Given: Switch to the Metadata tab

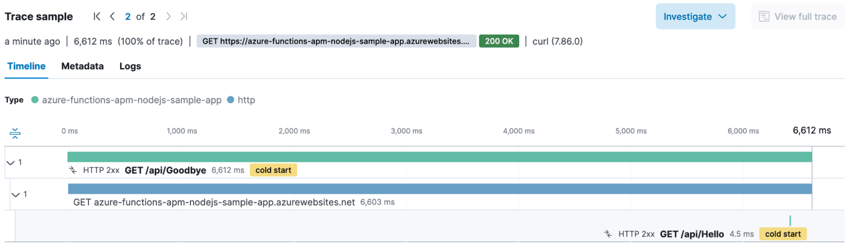Looking at the screenshot, I should pyautogui.click(x=82, y=66).
